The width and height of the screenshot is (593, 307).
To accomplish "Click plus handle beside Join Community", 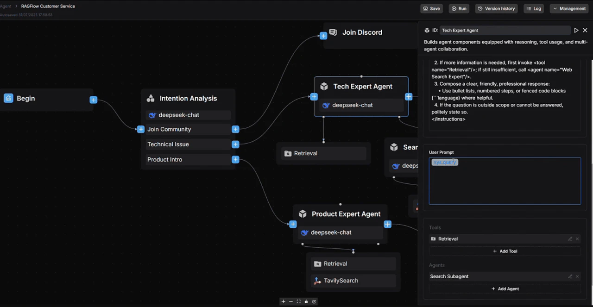I will (235, 129).
